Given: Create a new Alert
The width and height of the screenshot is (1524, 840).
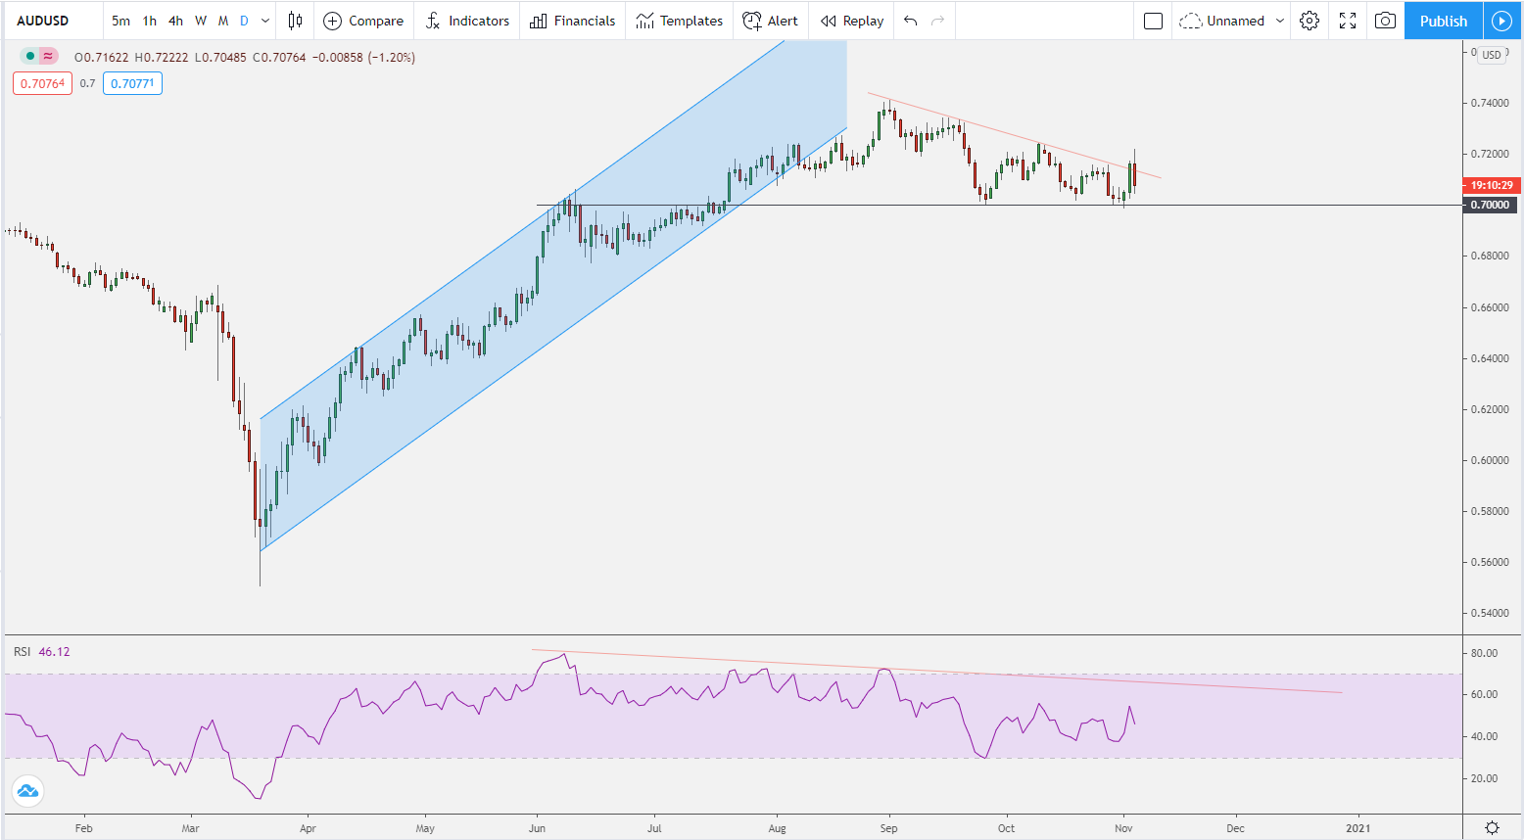Looking at the screenshot, I should pos(770,21).
